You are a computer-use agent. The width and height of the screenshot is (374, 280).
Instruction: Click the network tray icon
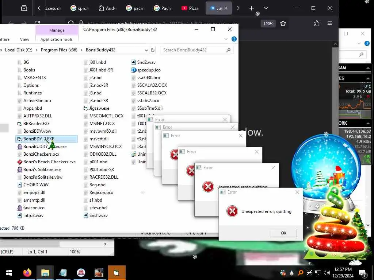[x=318, y=273]
